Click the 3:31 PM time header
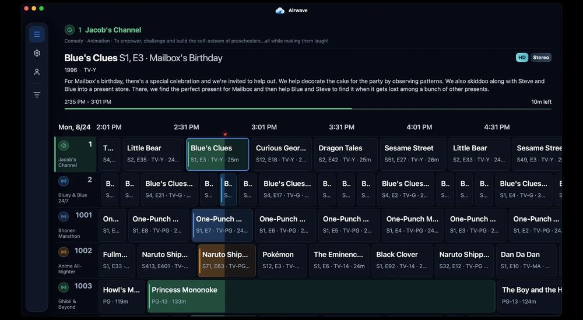This screenshot has width=583, height=320. pos(342,127)
